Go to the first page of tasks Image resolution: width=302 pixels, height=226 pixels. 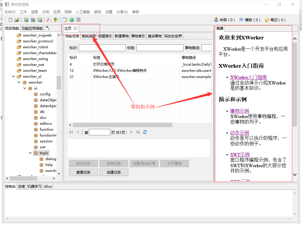(71, 132)
